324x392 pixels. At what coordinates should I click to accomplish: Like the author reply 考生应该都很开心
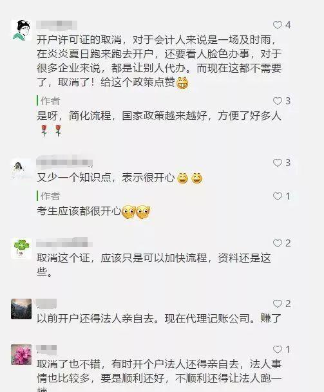[278, 196]
